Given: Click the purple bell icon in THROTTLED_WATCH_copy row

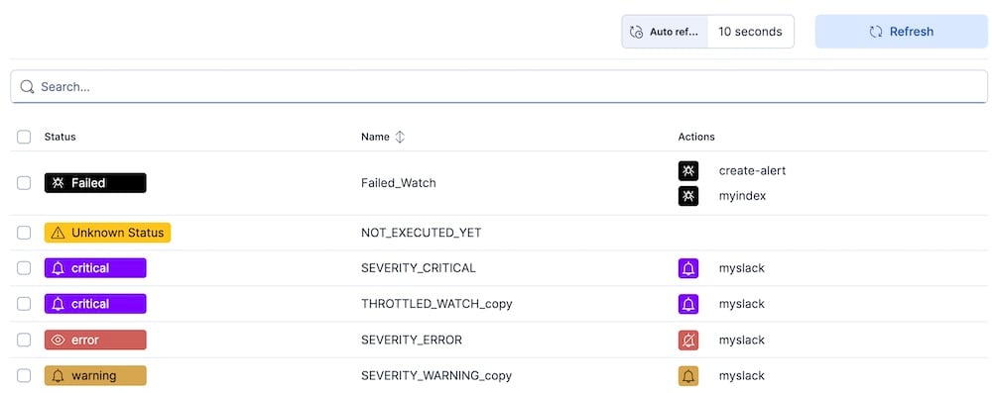Looking at the screenshot, I should (x=688, y=304).
